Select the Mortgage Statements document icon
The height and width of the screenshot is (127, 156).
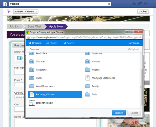pyautogui.click(x=88, y=78)
